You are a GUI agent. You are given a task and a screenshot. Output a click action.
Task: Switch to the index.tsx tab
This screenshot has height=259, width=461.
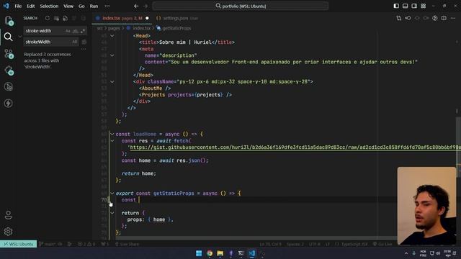click(122, 18)
